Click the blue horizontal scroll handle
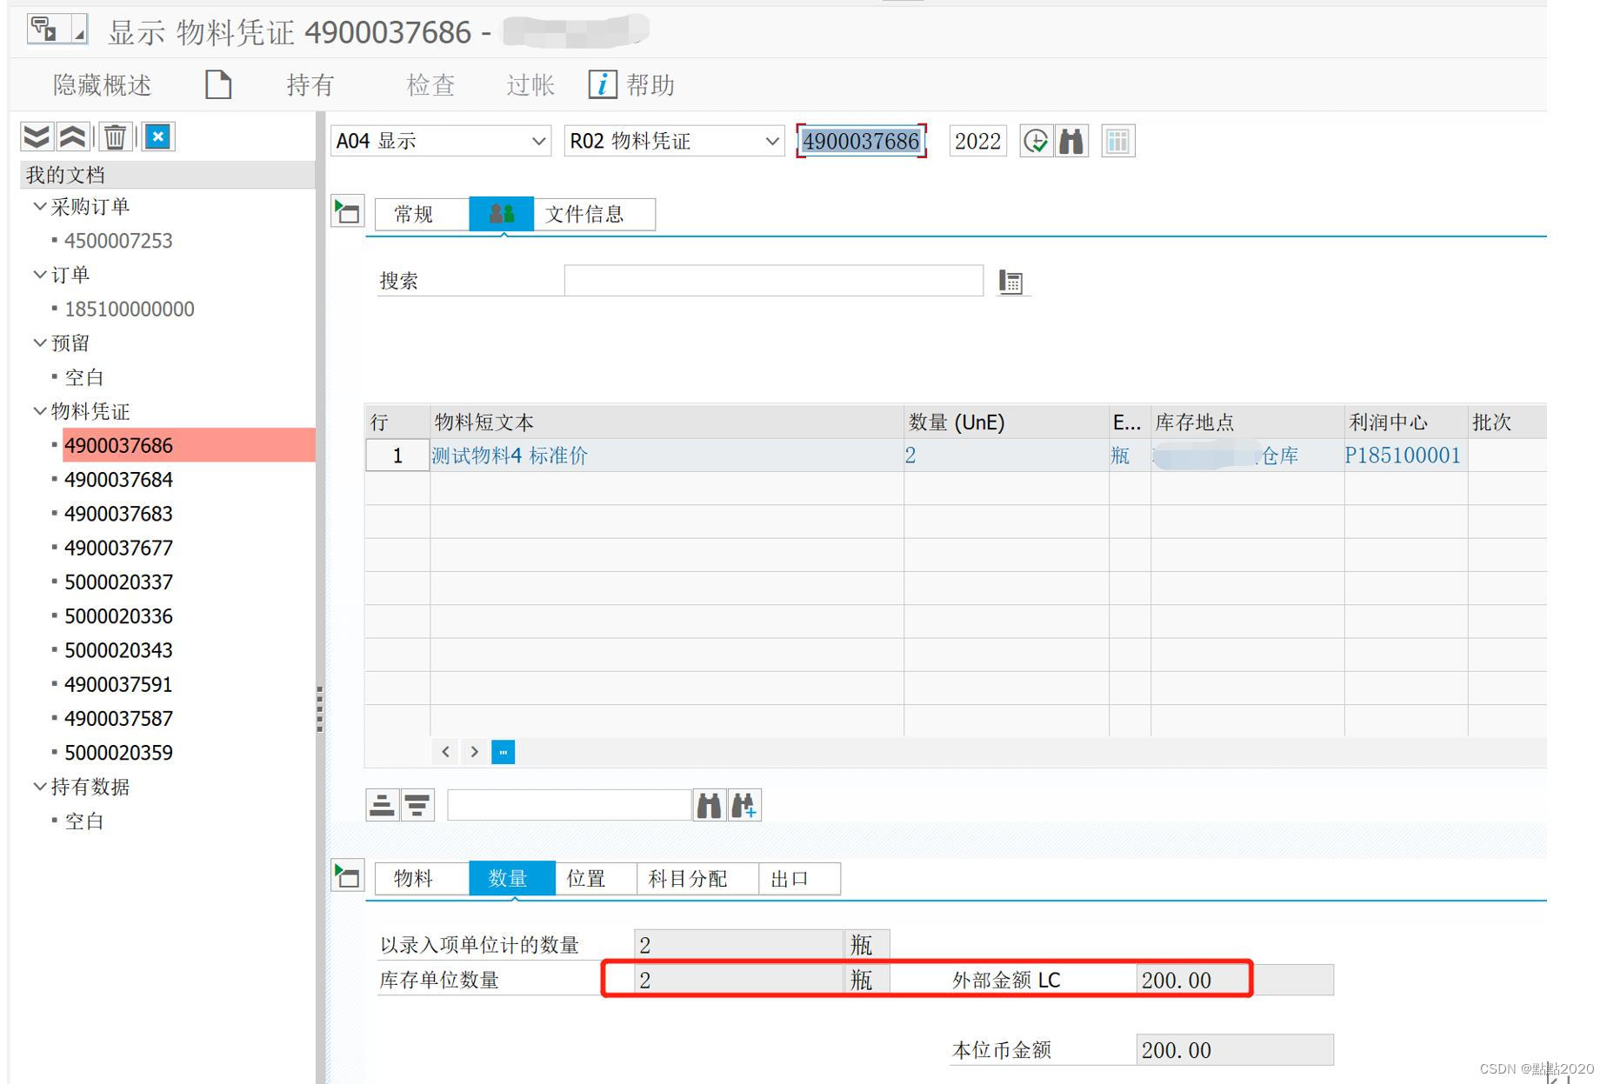The width and height of the screenshot is (1607, 1084). [x=503, y=752]
